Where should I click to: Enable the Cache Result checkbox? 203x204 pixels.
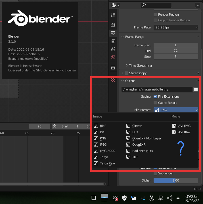pos(155,103)
